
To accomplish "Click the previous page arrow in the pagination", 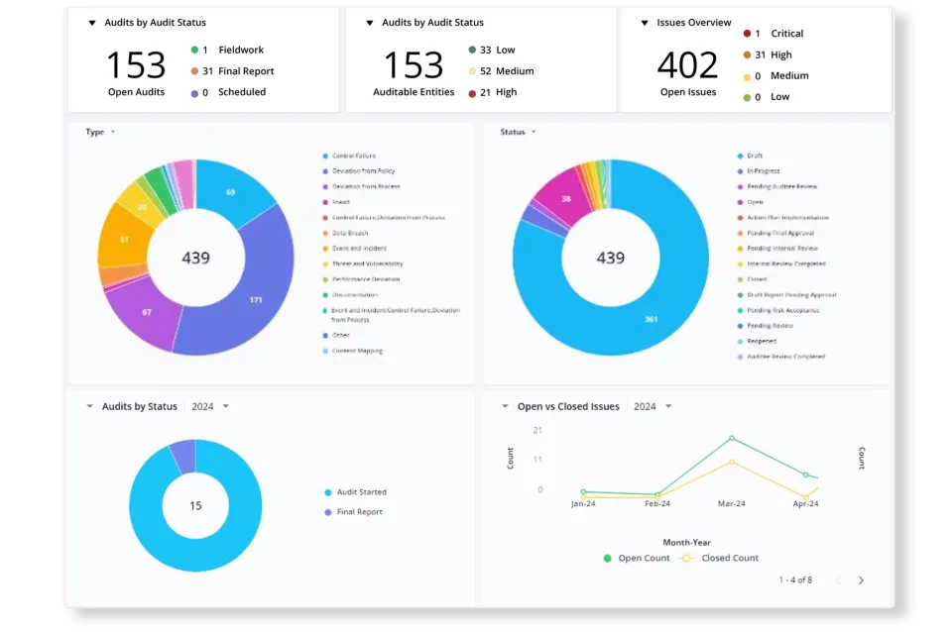I will point(836,580).
